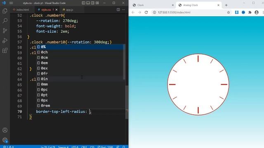This screenshot has width=264, height=148.
Task: Open the blue download extension icon
Action: [x=237, y=12]
